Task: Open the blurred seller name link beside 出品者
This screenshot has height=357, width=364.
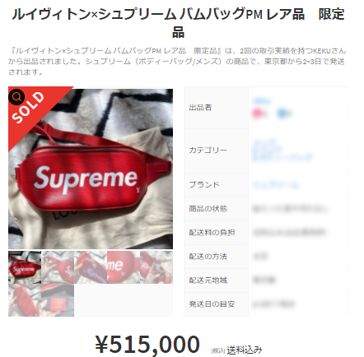Action: (x=262, y=100)
